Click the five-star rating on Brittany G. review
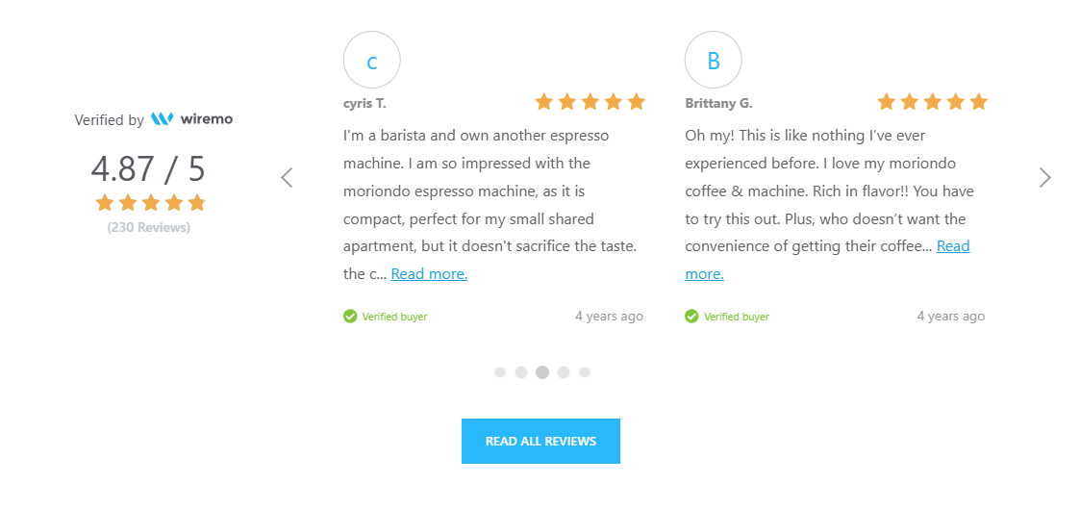Screen dimensions: 1080x509 point(932,102)
